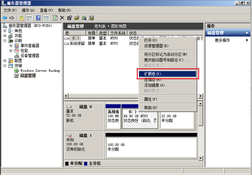Click the Back arrow toolbar icon
The image size is (252, 175).
pyautogui.click(x=5, y=18)
